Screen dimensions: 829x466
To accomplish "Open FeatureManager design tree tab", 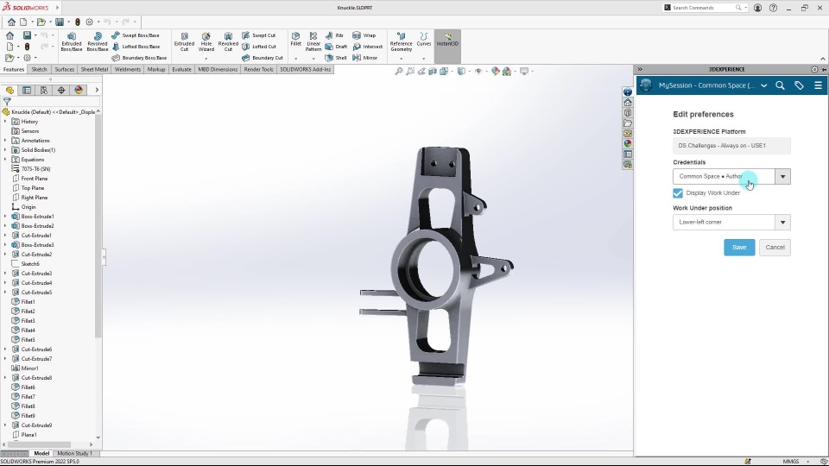I will click(9, 91).
